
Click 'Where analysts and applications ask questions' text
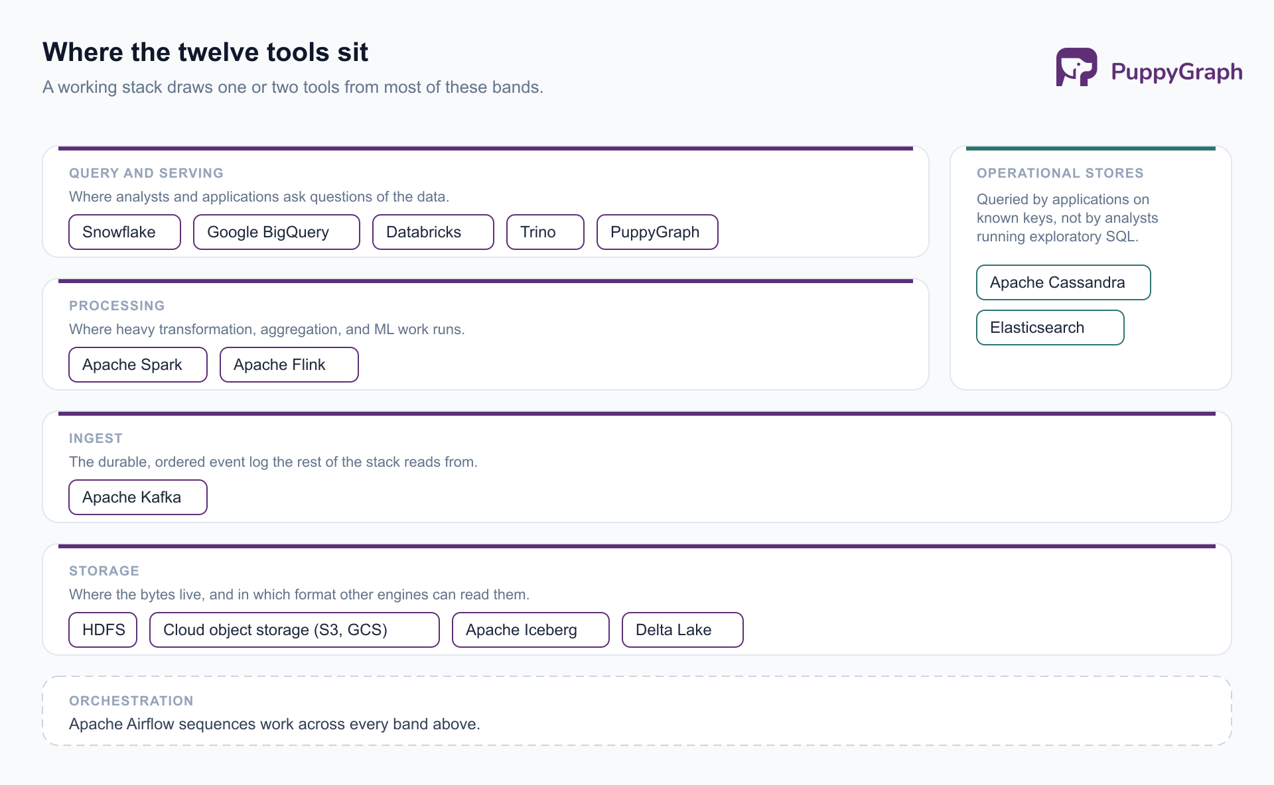point(259,197)
